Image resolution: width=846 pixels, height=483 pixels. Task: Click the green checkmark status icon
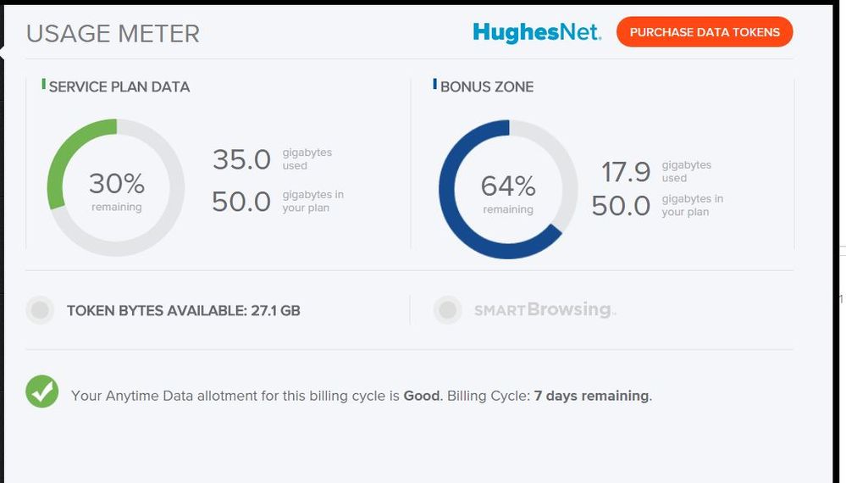42,391
